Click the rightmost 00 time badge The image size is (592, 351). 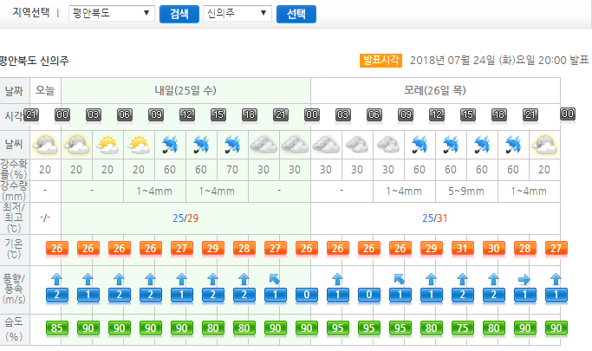click(568, 114)
